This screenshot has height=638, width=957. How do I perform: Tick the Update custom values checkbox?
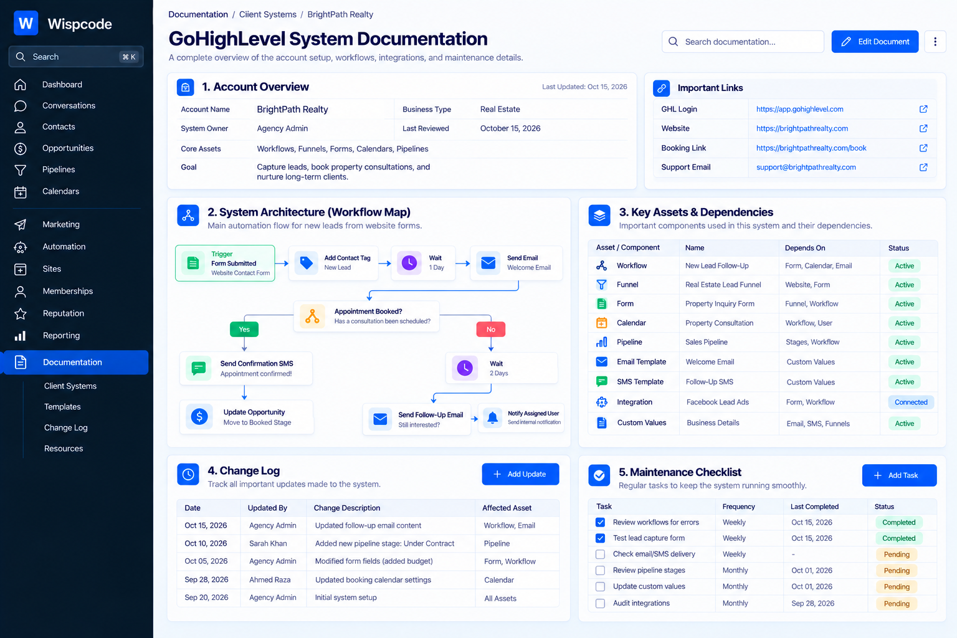[600, 586]
